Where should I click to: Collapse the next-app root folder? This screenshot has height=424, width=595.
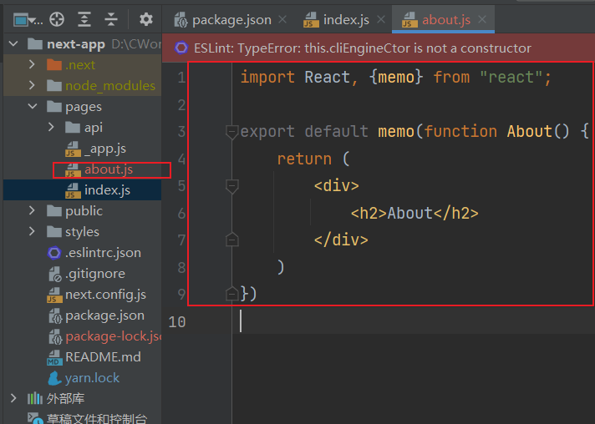[13, 44]
